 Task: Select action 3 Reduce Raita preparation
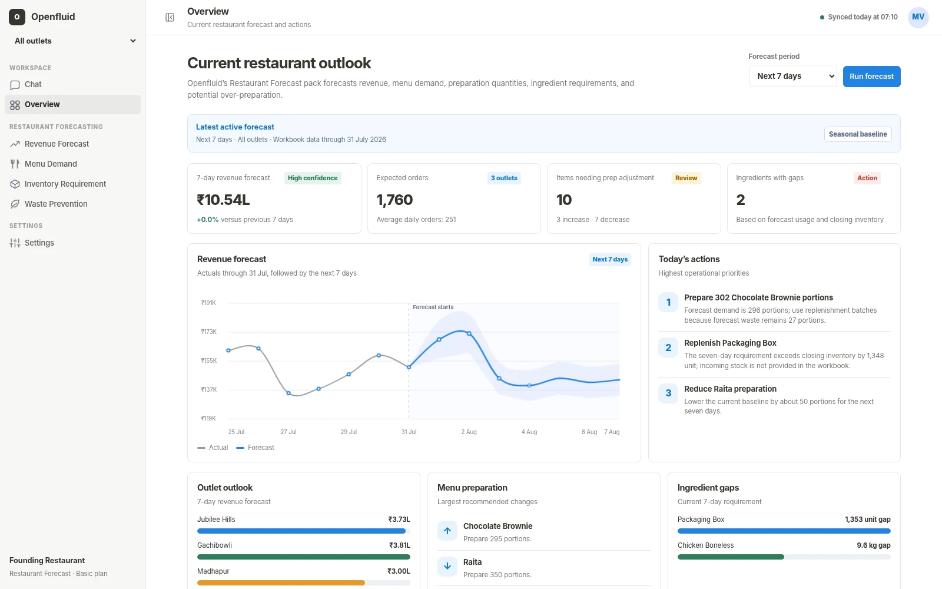coord(774,399)
